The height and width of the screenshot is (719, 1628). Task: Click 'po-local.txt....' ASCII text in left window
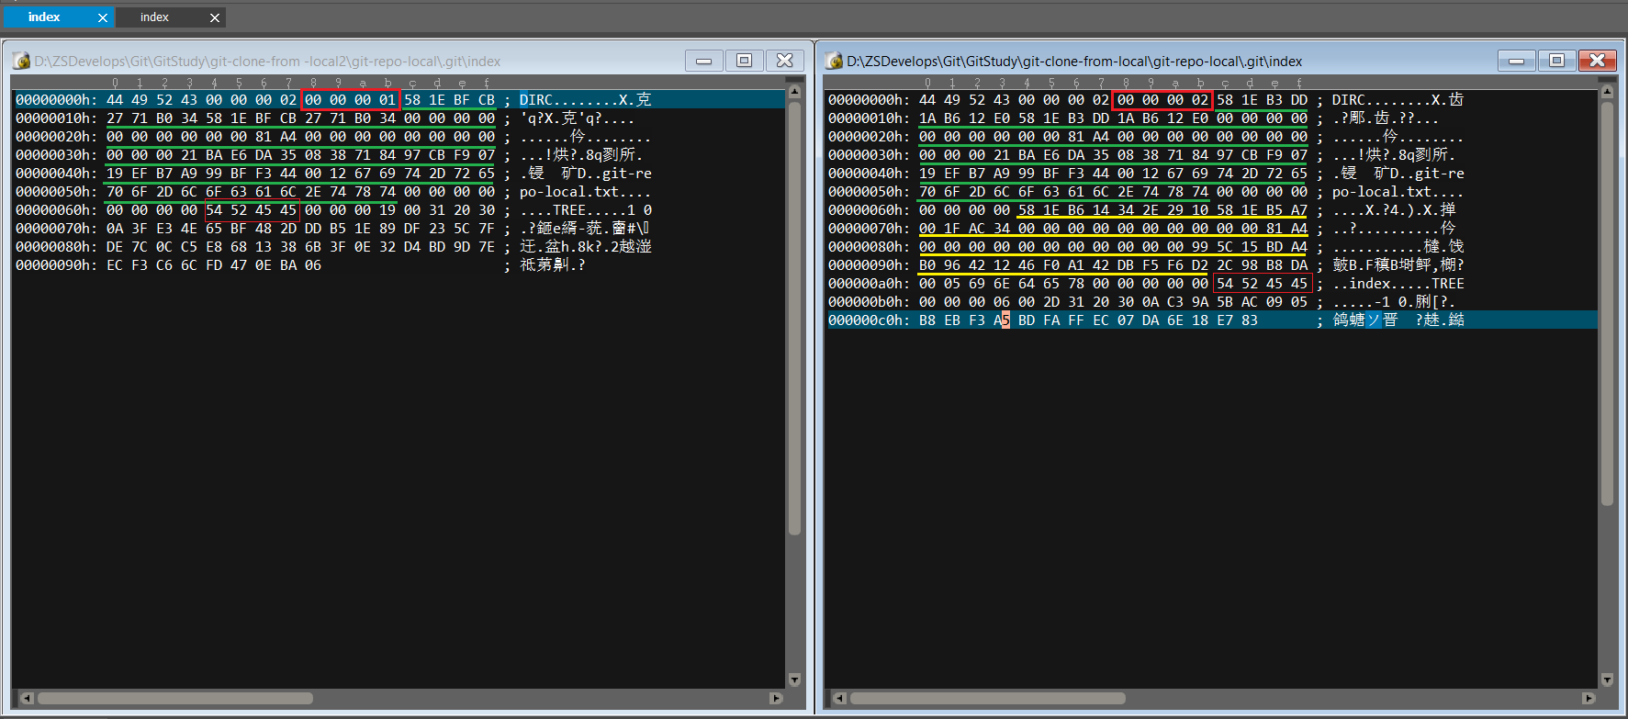[x=585, y=192]
